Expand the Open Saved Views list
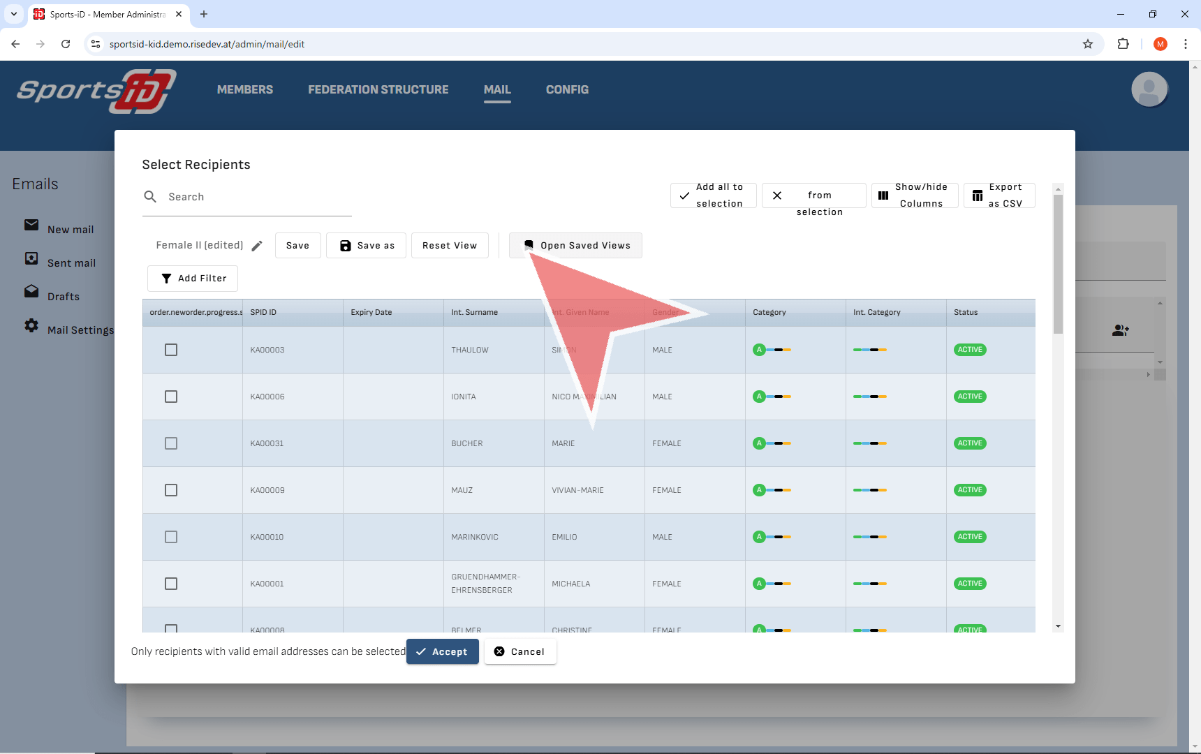The width and height of the screenshot is (1201, 754). point(575,246)
